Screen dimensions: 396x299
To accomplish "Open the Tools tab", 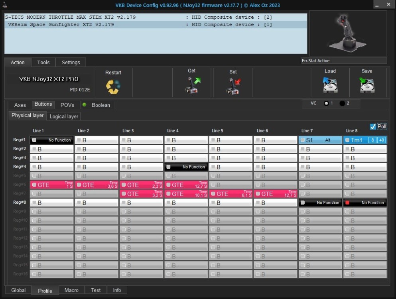I will pos(43,62).
